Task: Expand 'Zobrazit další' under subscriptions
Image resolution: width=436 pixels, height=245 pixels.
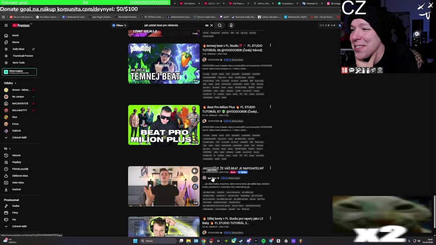Action: tap(19, 137)
